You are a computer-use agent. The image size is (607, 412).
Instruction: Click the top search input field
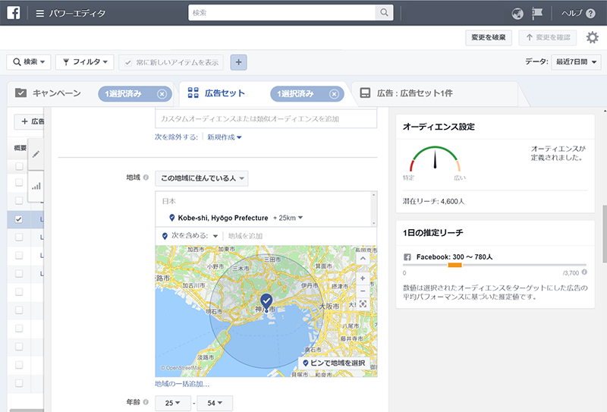(x=281, y=13)
